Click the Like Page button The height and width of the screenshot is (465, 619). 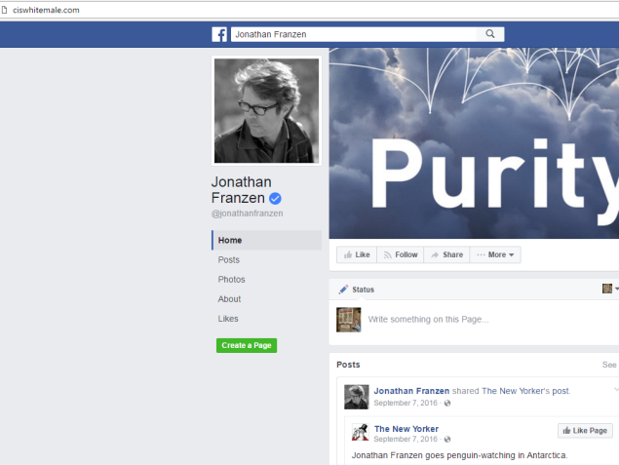[585, 431]
